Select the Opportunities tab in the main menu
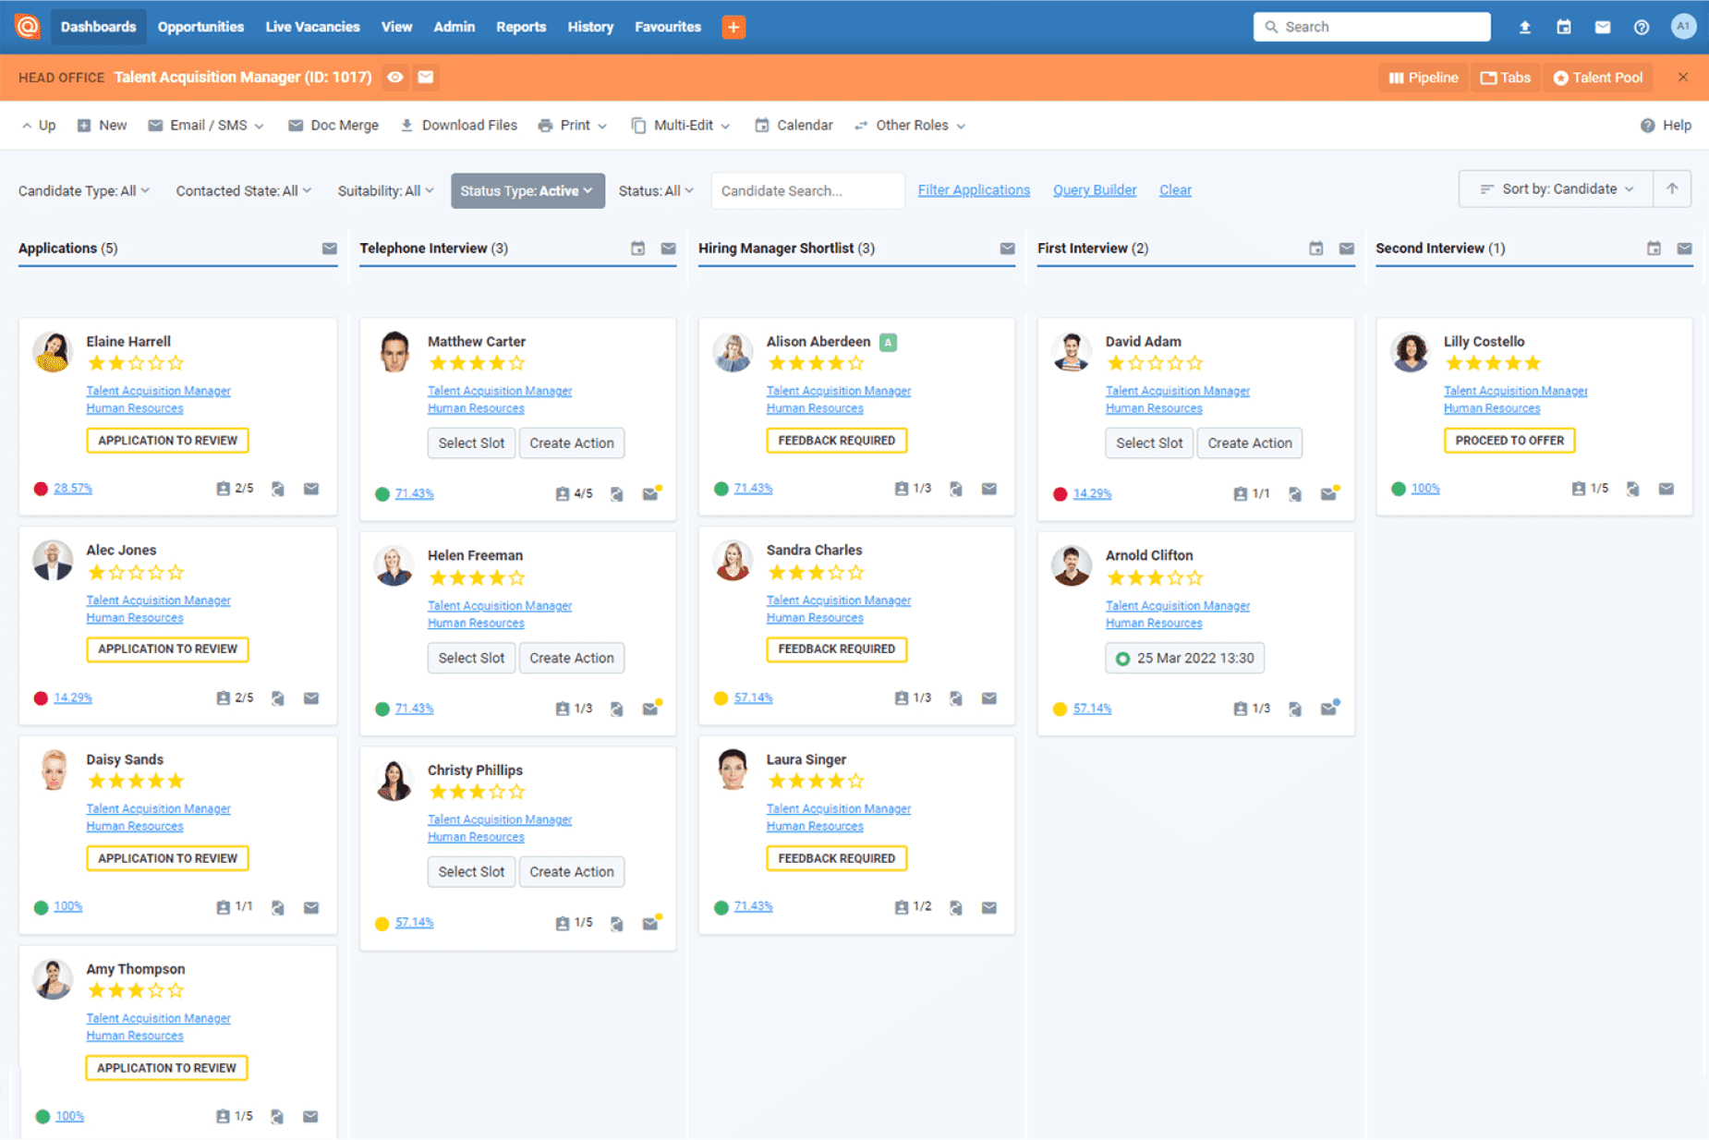1709x1140 pixels. (200, 27)
